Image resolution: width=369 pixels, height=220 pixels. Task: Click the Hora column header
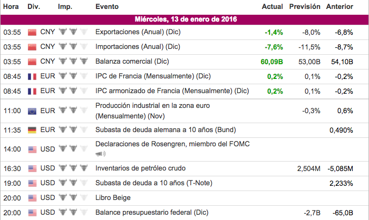11,7
